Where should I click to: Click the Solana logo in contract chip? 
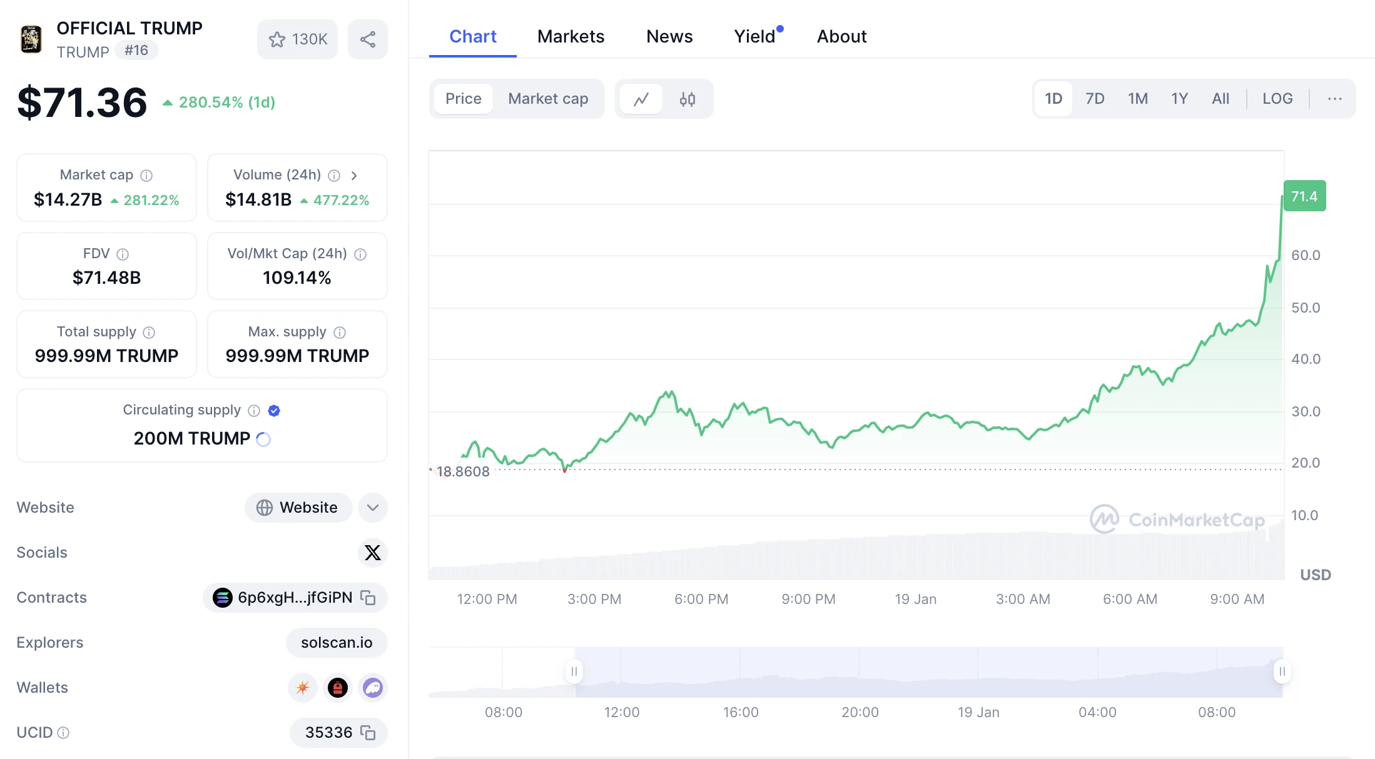point(222,598)
